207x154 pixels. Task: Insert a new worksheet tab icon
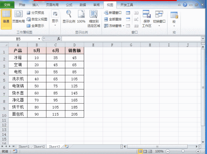(67, 147)
